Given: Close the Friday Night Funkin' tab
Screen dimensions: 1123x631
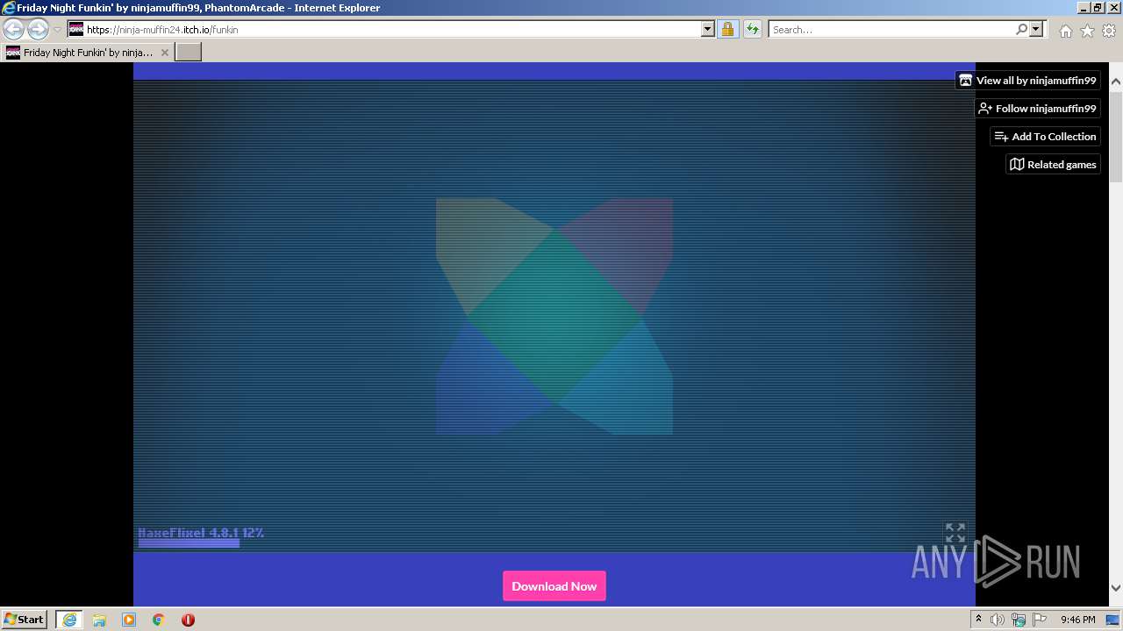Looking at the screenshot, I should click(x=164, y=53).
